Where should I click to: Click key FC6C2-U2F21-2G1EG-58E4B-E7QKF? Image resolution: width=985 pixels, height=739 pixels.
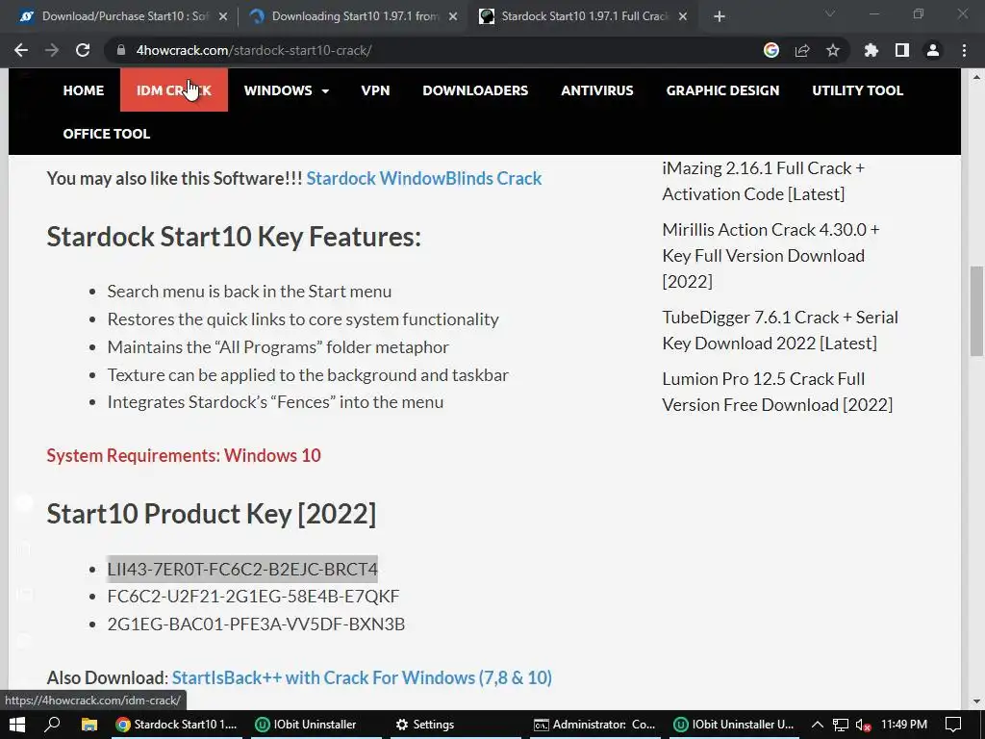[253, 597]
